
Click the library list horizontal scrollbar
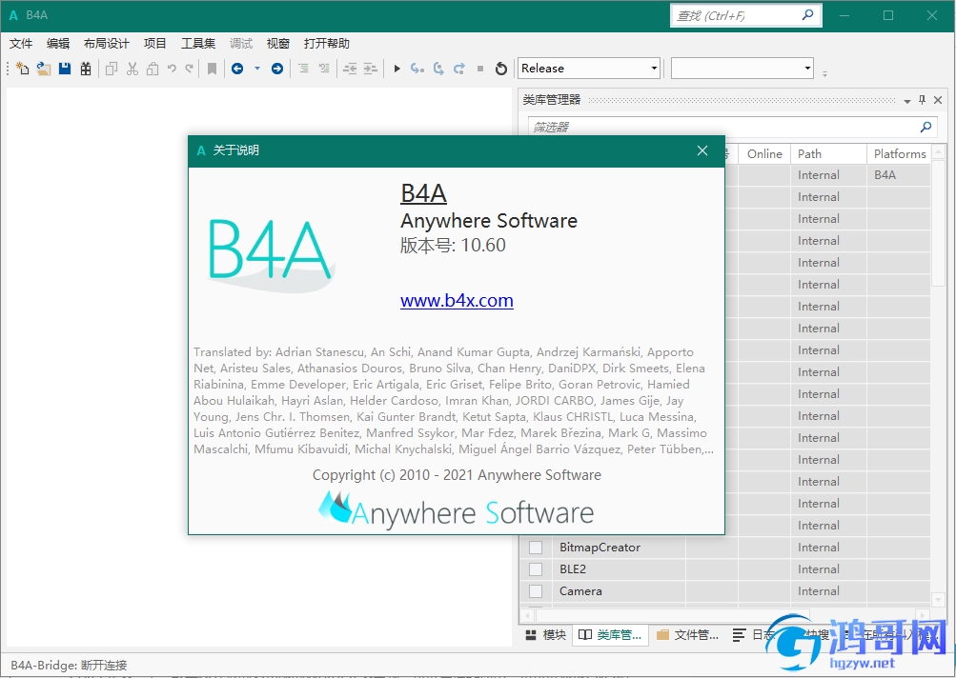pyautogui.click(x=672, y=615)
